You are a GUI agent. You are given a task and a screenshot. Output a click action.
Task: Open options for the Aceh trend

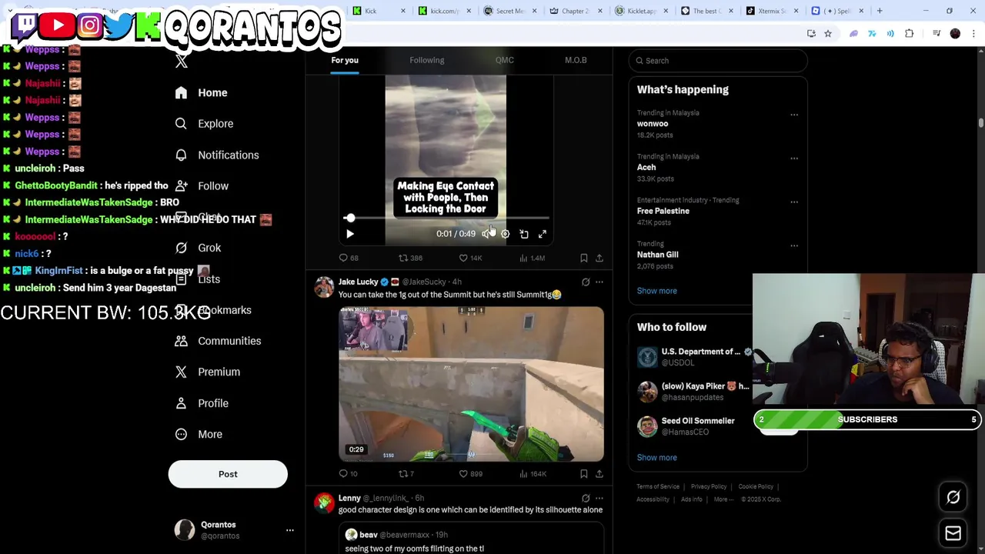point(794,159)
